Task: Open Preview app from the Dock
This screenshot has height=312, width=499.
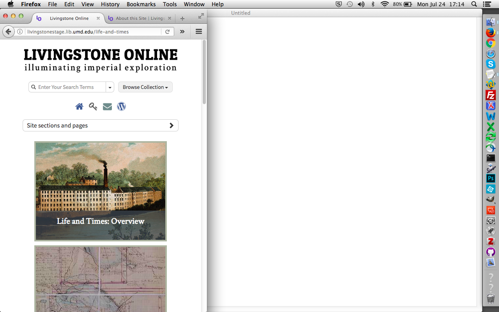Action: tap(491, 262)
